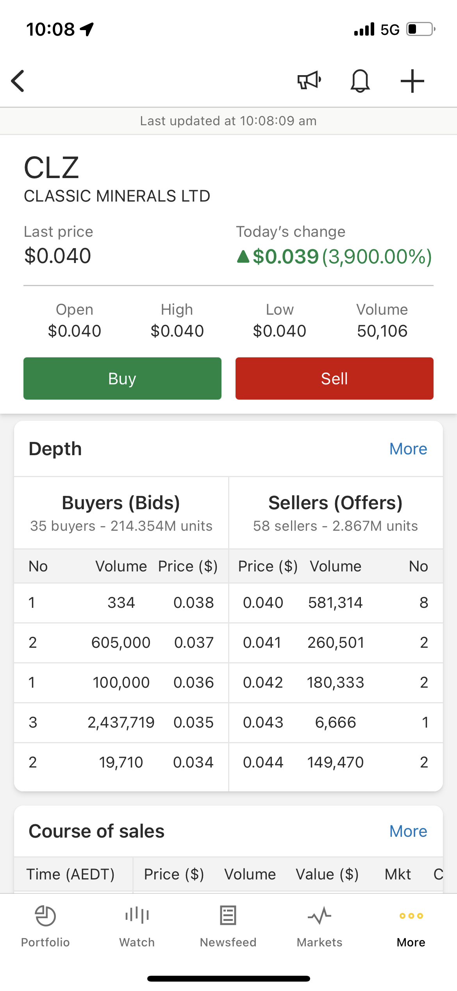Screen dimensions: 457x991
Task: Tap the back arrow icon
Action: (x=18, y=81)
